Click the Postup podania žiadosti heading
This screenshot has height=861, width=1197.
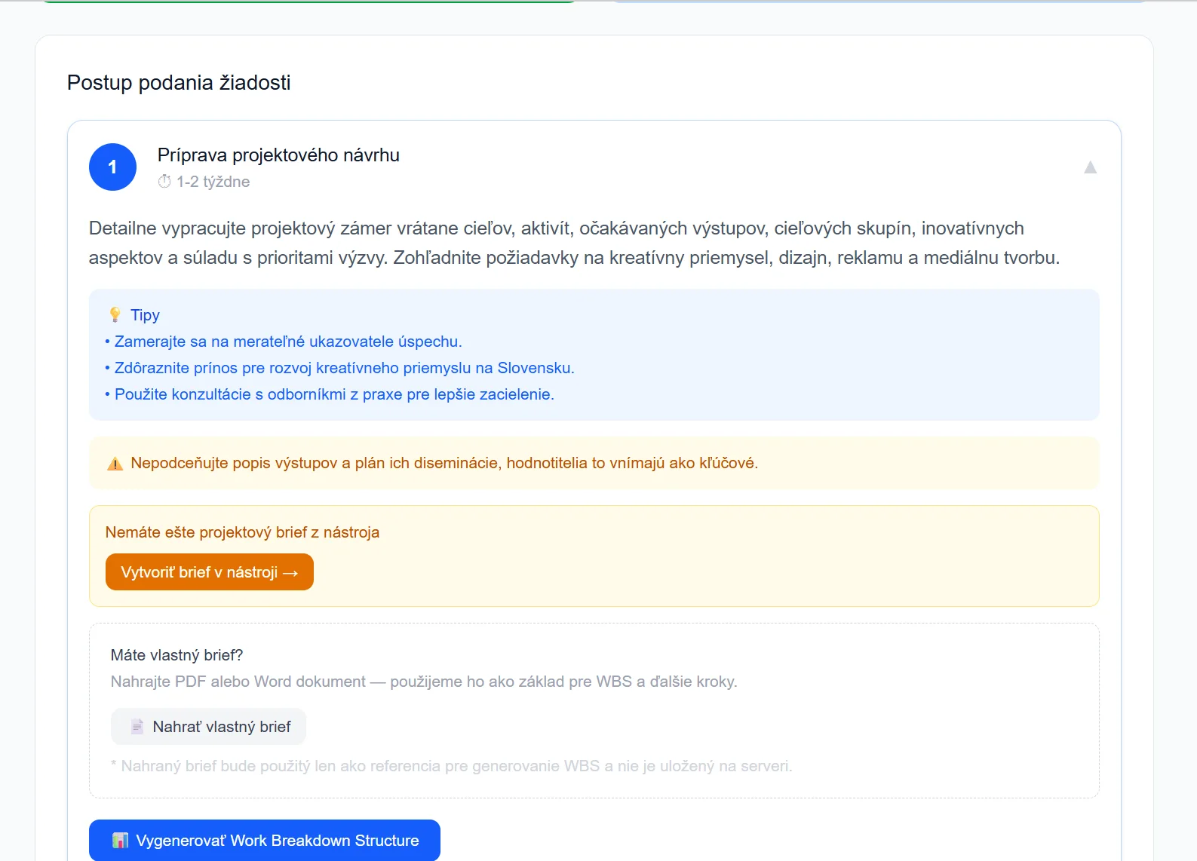(x=179, y=82)
